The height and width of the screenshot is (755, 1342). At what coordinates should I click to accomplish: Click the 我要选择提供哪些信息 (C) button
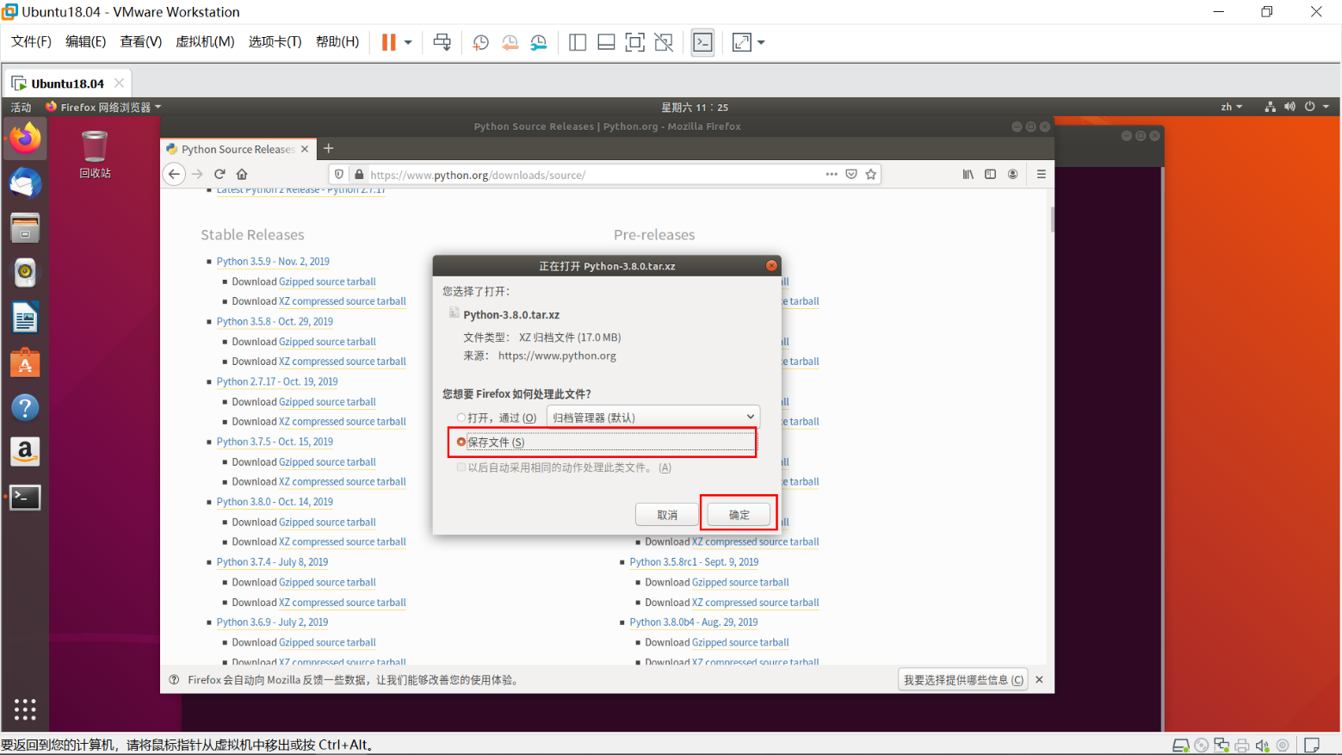pyautogui.click(x=963, y=680)
